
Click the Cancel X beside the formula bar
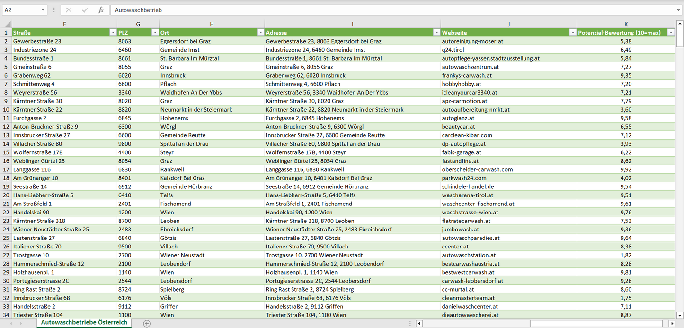point(68,9)
